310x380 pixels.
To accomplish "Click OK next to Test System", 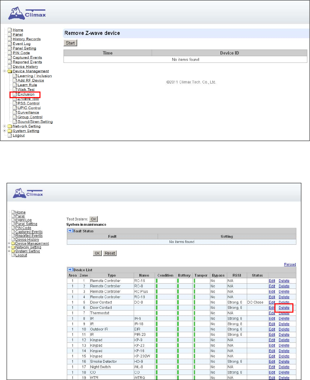I will pyautogui.click(x=93, y=219).
